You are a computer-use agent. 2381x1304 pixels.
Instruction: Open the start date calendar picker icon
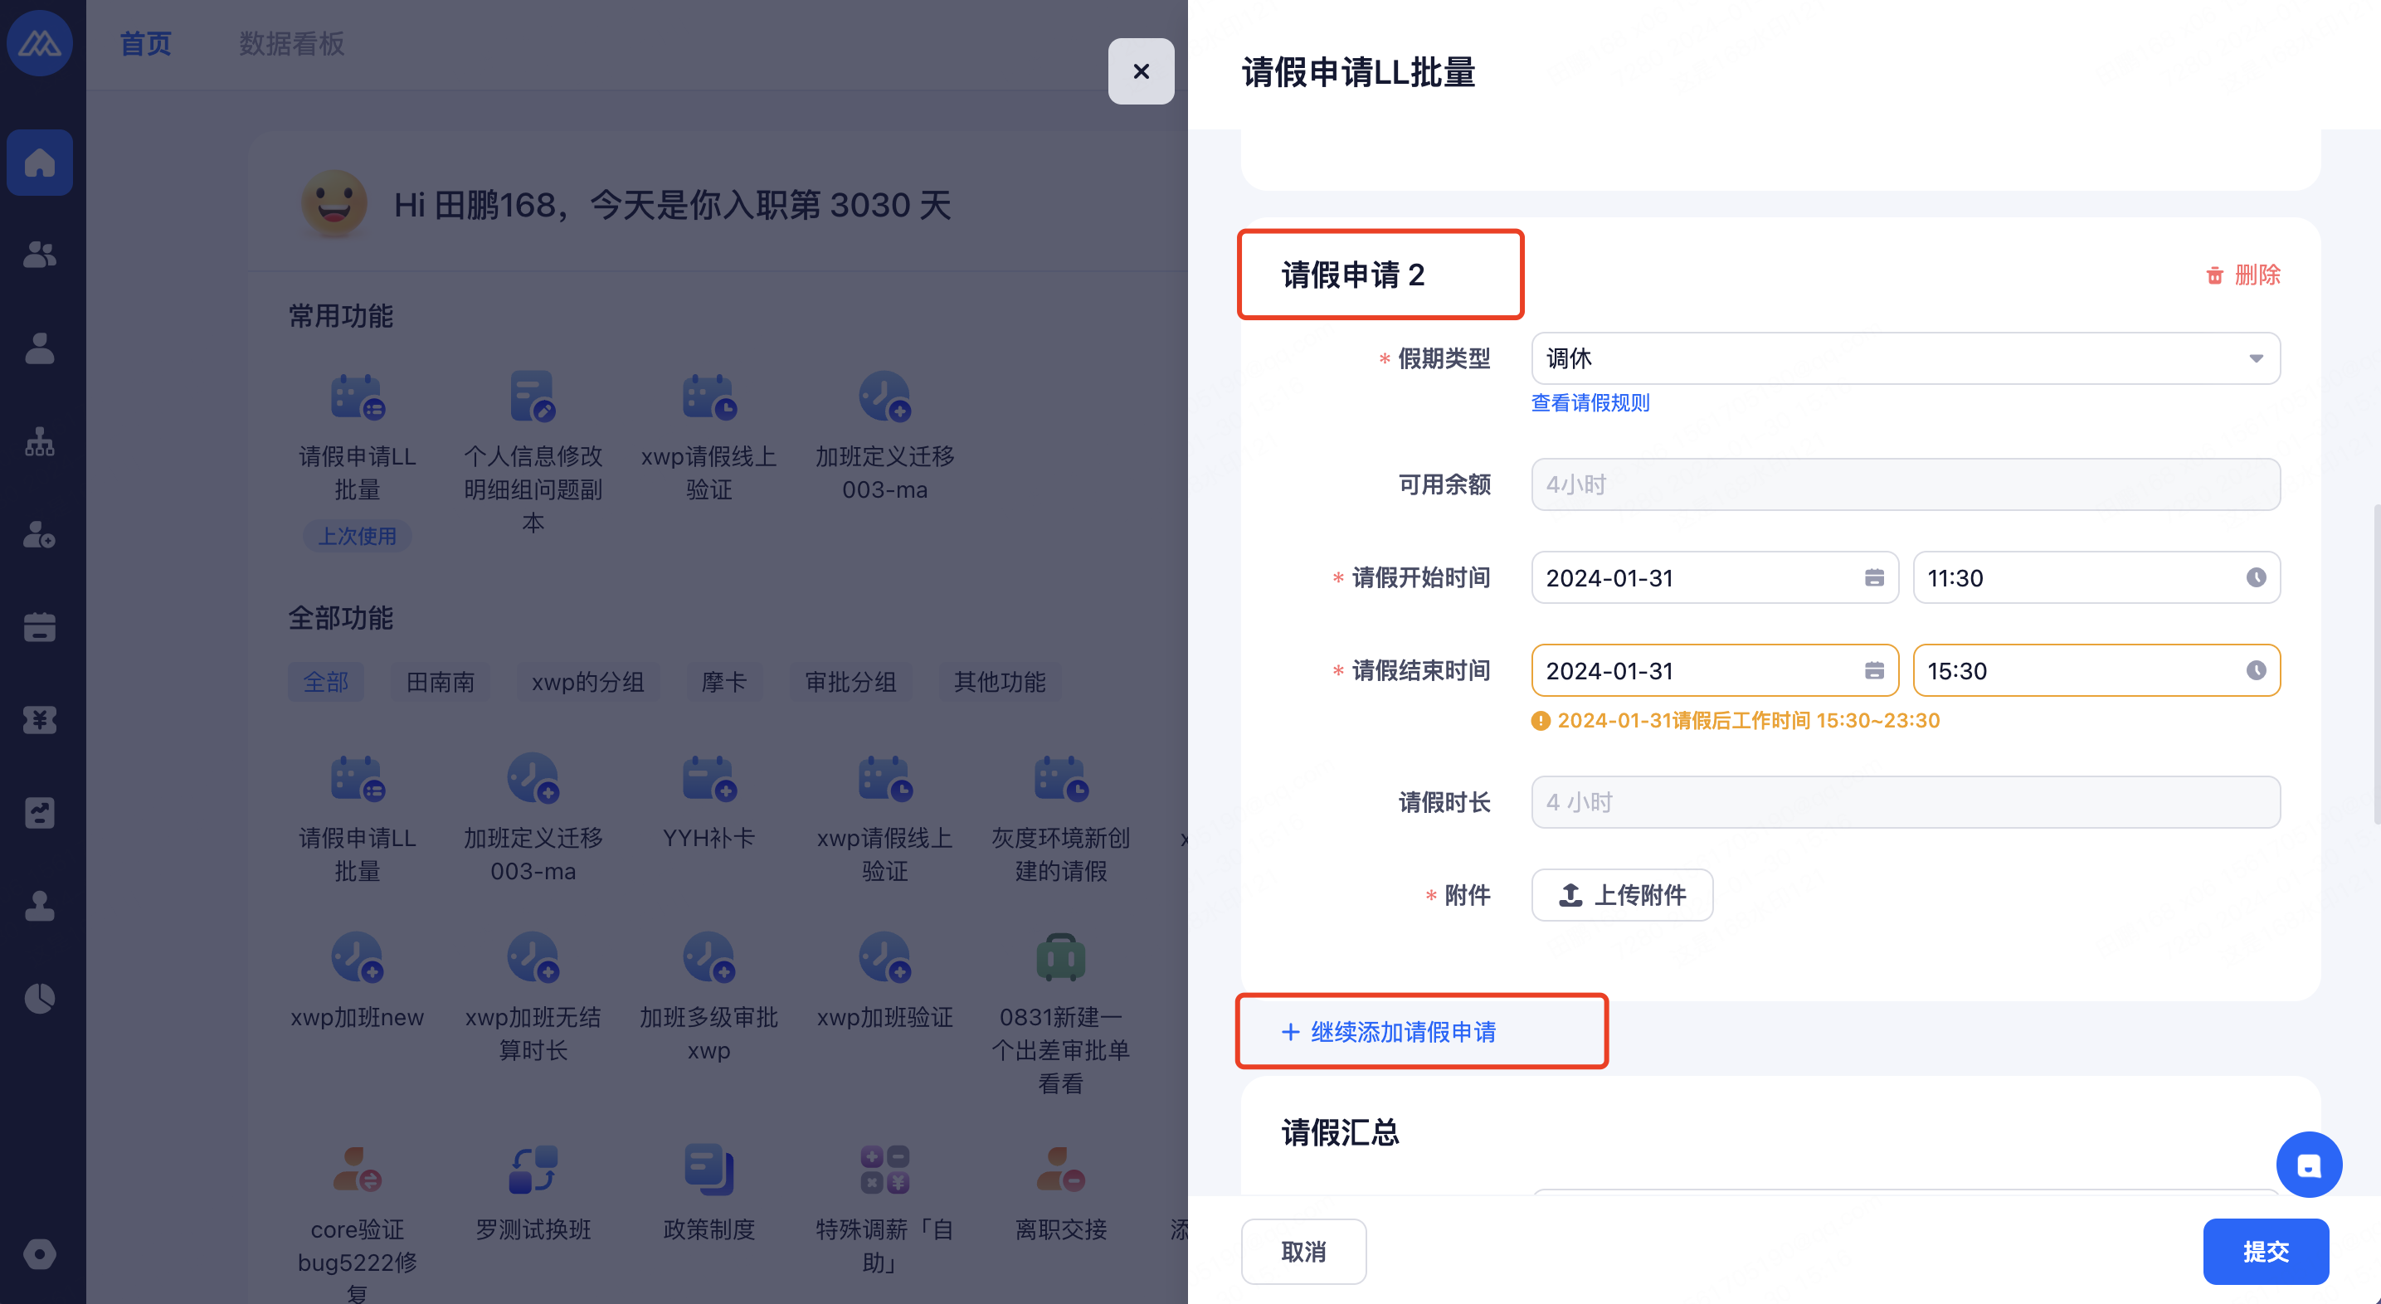coord(1873,577)
